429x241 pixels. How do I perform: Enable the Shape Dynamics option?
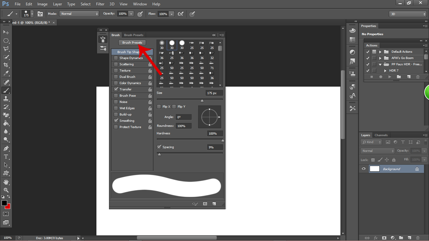(116, 58)
